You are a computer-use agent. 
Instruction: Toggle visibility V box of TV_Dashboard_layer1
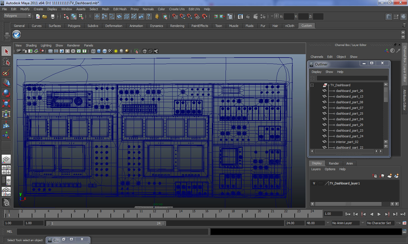tap(314, 183)
